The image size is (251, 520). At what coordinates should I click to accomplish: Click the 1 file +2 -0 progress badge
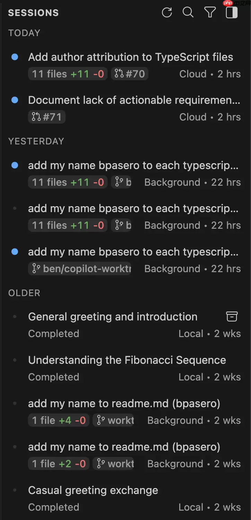point(59,463)
